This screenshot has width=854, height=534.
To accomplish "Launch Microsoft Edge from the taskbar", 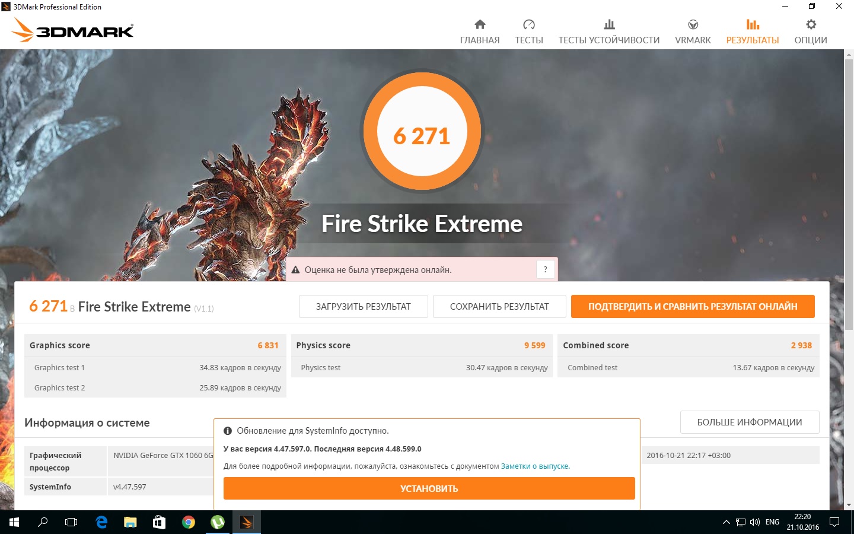I will (x=101, y=522).
